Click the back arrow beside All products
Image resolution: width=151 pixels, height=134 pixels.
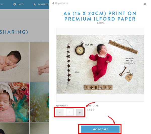coord(53,3)
